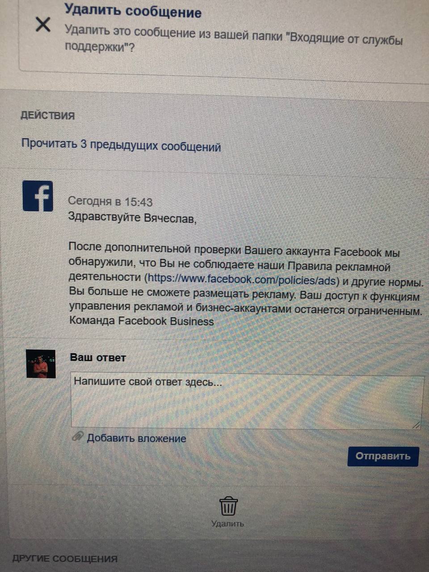Select the ДЕЙСТВИЯ section header

pos(47,115)
